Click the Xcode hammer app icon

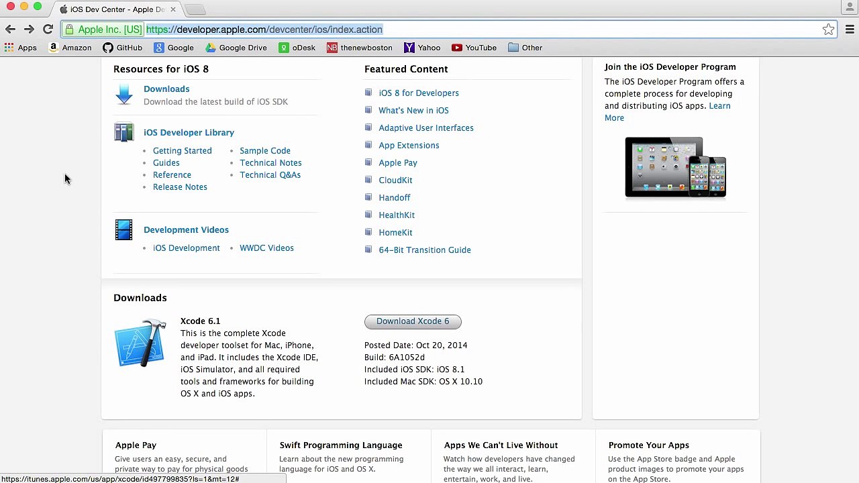(140, 343)
